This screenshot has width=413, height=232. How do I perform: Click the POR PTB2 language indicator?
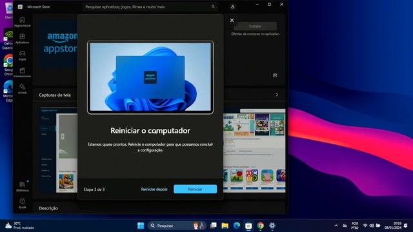355,226
